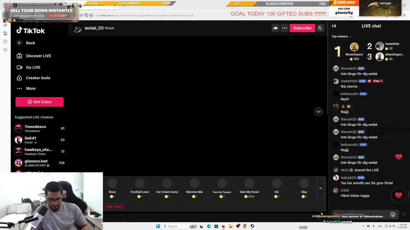Open Discover LIVE from the sidebar
This screenshot has width=410, height=230.
(38, 56)
